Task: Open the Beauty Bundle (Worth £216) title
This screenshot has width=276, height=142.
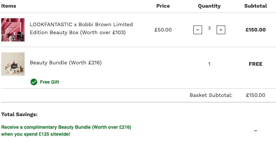Action: [x=66, y=63]
